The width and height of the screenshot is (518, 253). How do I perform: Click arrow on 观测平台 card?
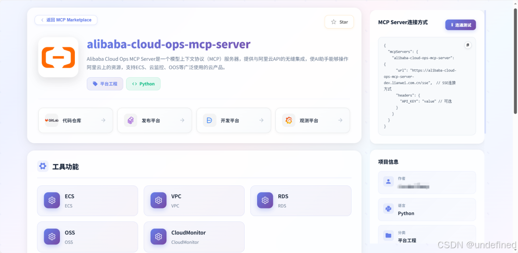pos(340,120)
